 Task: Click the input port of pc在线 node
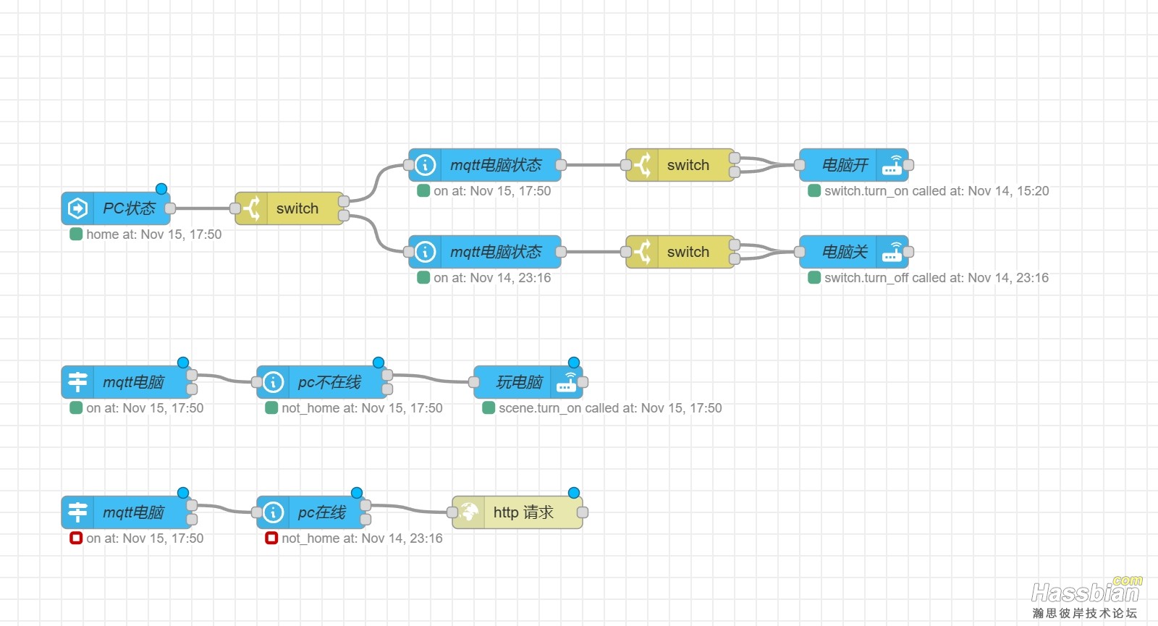tap(257, 512)
